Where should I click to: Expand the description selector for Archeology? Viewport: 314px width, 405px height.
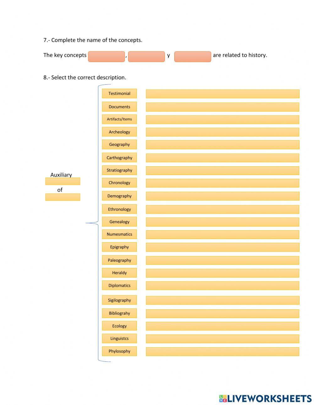[x=222, y=132]
